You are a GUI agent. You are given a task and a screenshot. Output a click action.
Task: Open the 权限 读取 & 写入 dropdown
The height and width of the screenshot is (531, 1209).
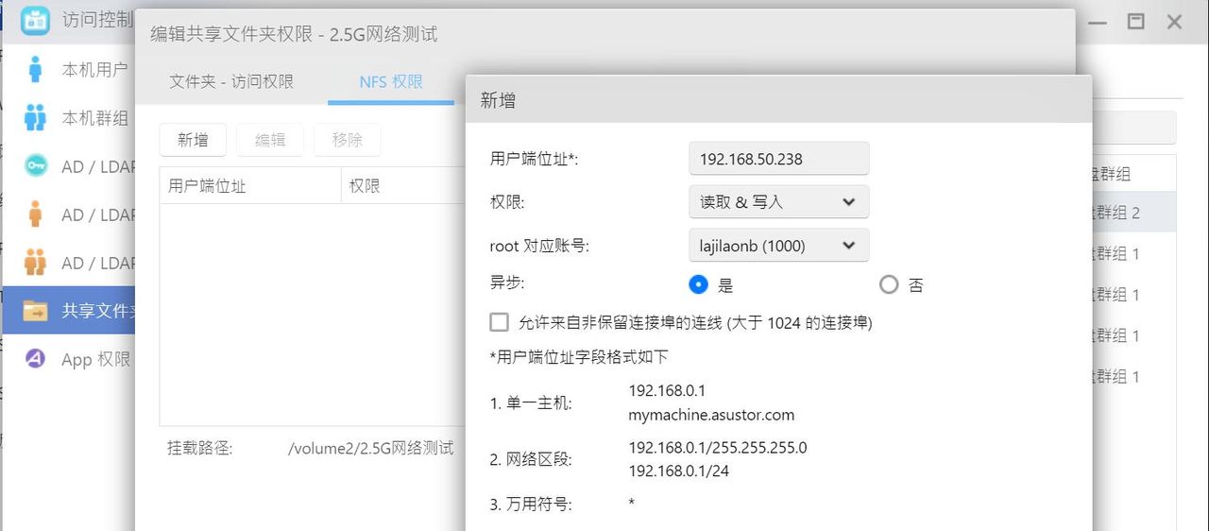pyautogui.click(x=779, y=202)
